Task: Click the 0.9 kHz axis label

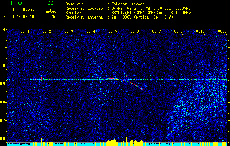Action: point(3,84)
